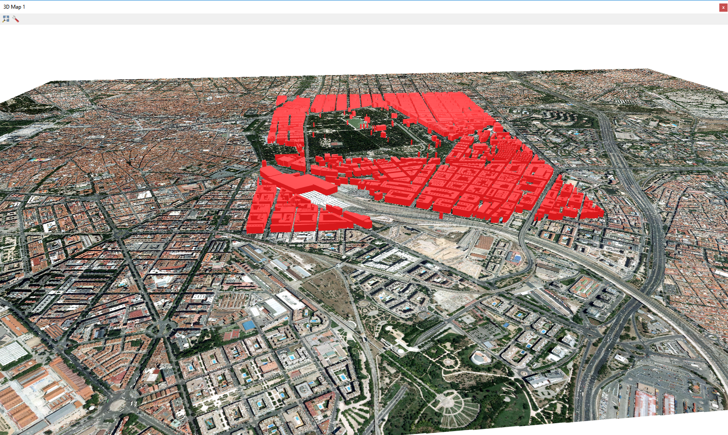Screen dimensions: 728x435
Task: Open 3D map Configure wrench icon
Action: 16,19
